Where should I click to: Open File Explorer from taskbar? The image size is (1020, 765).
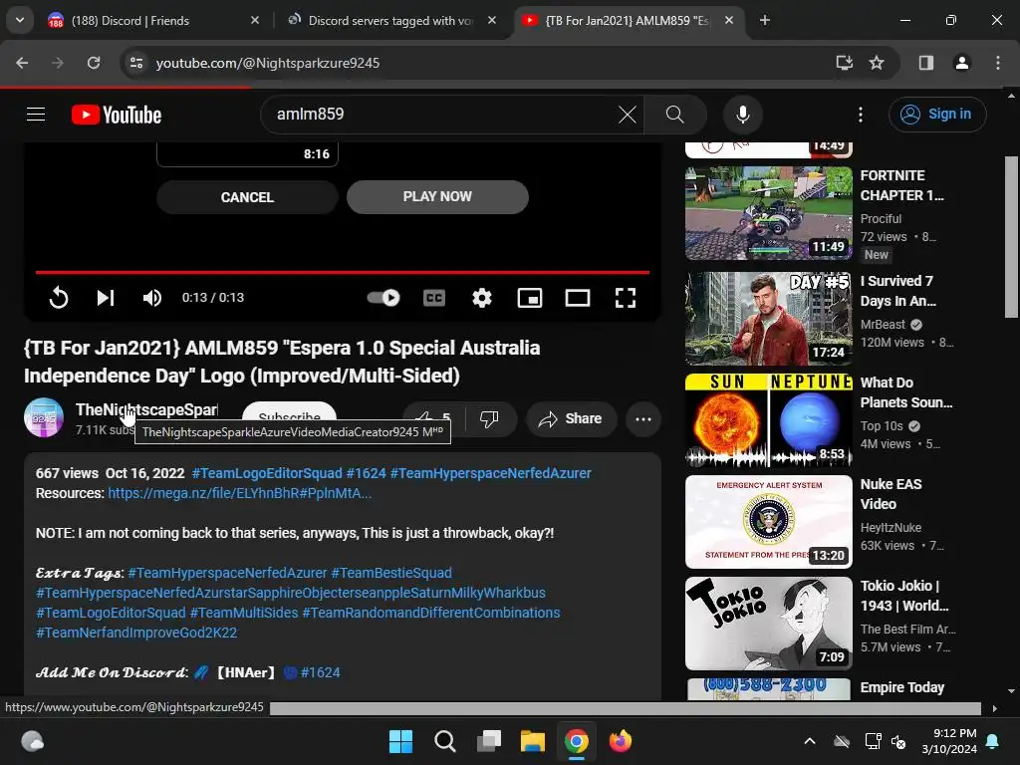[532, 741]
